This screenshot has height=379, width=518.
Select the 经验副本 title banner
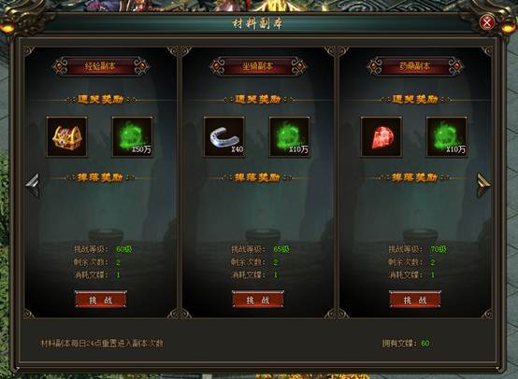[101, 66]
